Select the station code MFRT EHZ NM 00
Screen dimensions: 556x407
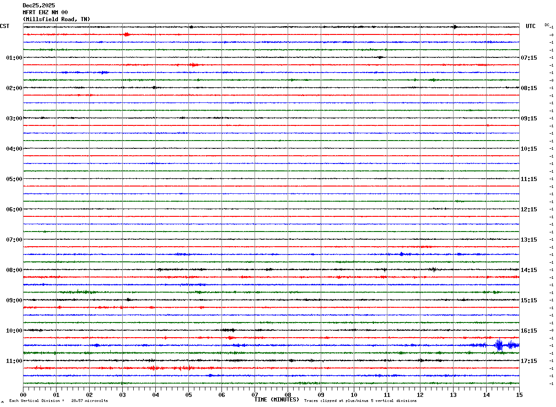(x=45, y=12)
